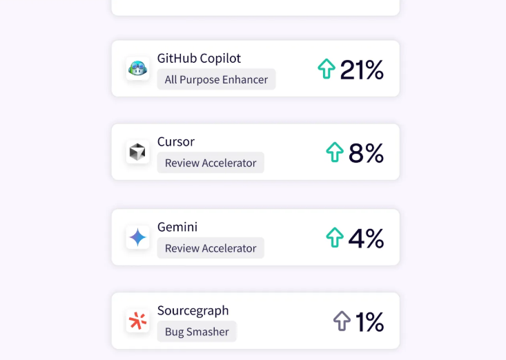
Task: Select Gemini's Review Accelerator tag
Action: (211, 248)
